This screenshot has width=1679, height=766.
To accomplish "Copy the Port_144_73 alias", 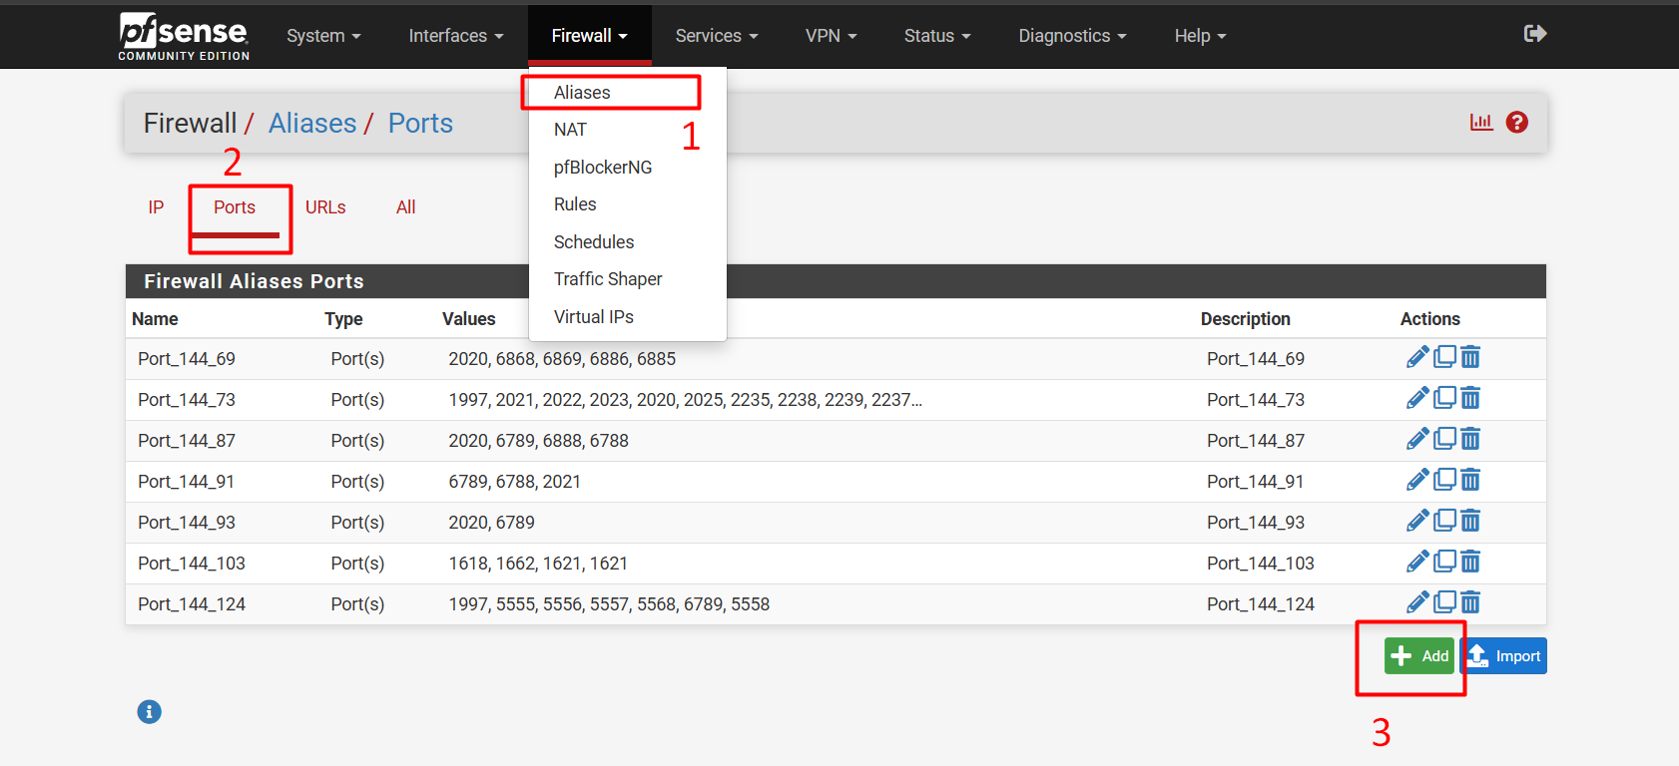I will 1444,398.
